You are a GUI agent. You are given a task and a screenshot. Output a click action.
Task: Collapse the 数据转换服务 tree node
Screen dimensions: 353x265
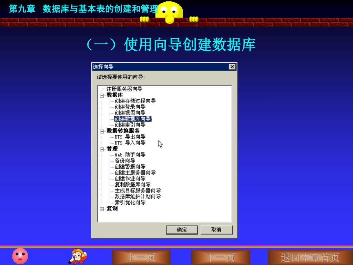[102, 131]
